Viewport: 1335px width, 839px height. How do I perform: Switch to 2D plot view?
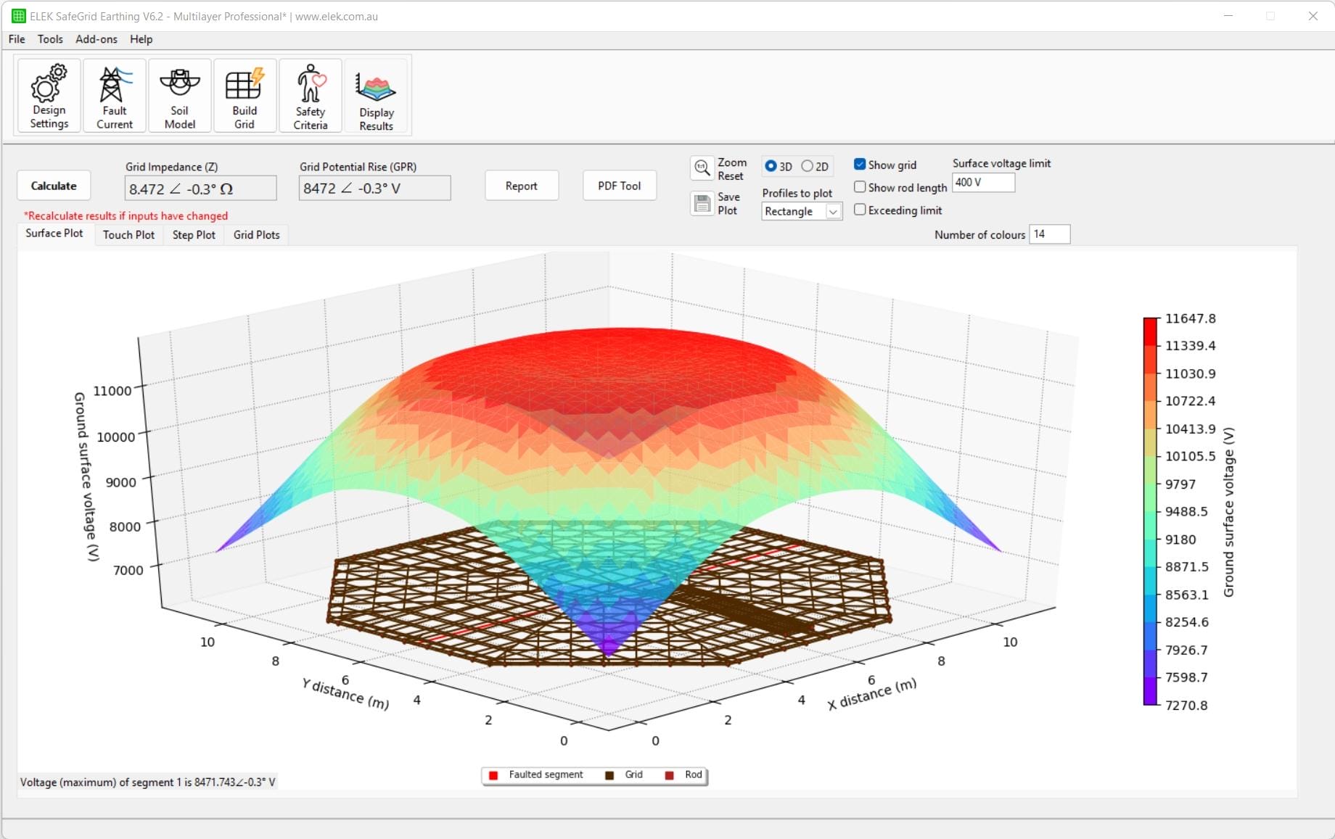click(807, 166)
